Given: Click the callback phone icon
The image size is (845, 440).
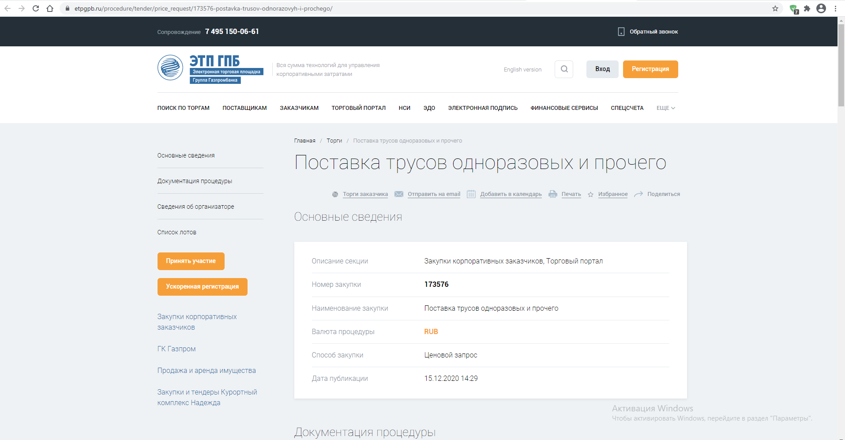Looking at the screenshot, I should click(x=621, y=32).
